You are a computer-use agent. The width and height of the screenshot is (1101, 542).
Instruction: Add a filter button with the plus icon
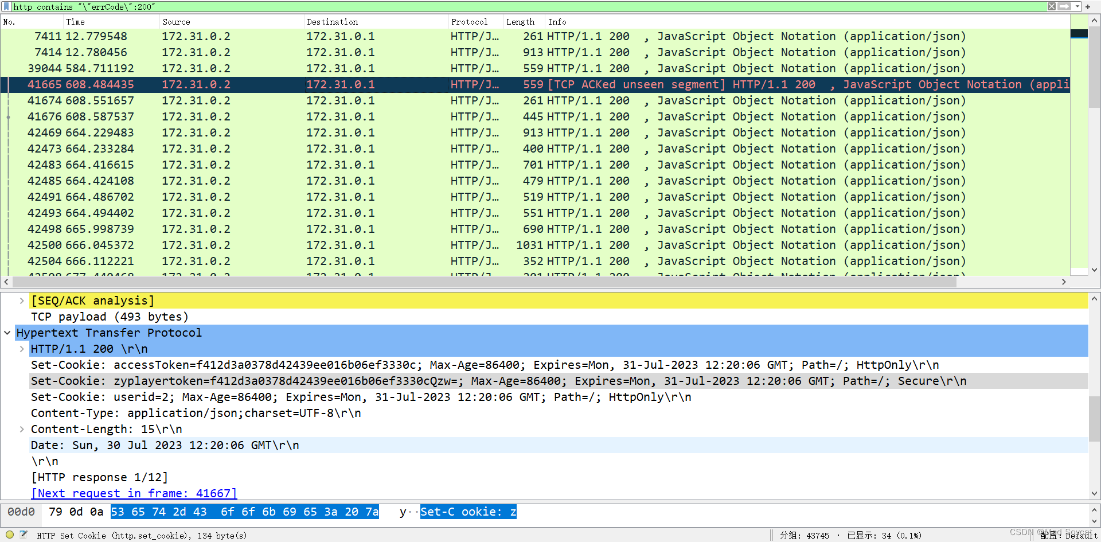1088,6
